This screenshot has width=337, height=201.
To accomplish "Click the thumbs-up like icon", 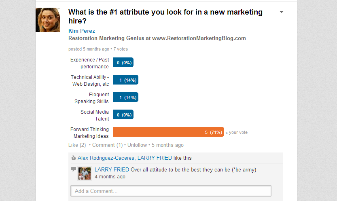I will tap(74, 158).
